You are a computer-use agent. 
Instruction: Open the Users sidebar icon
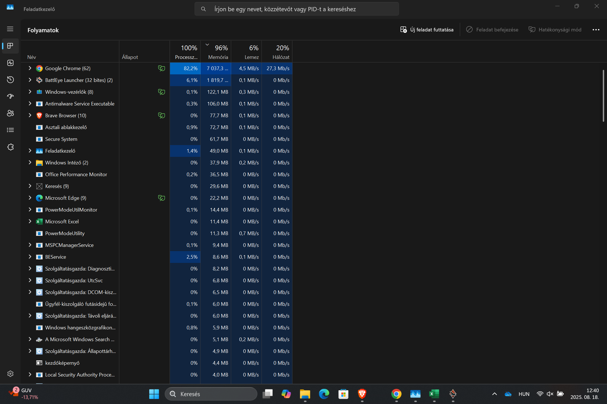tap(10, 113)
